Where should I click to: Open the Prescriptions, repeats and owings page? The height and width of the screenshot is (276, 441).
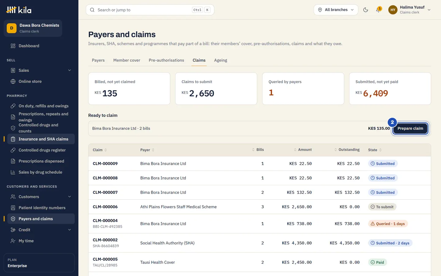pyautogui.click(x=41, y=117)
